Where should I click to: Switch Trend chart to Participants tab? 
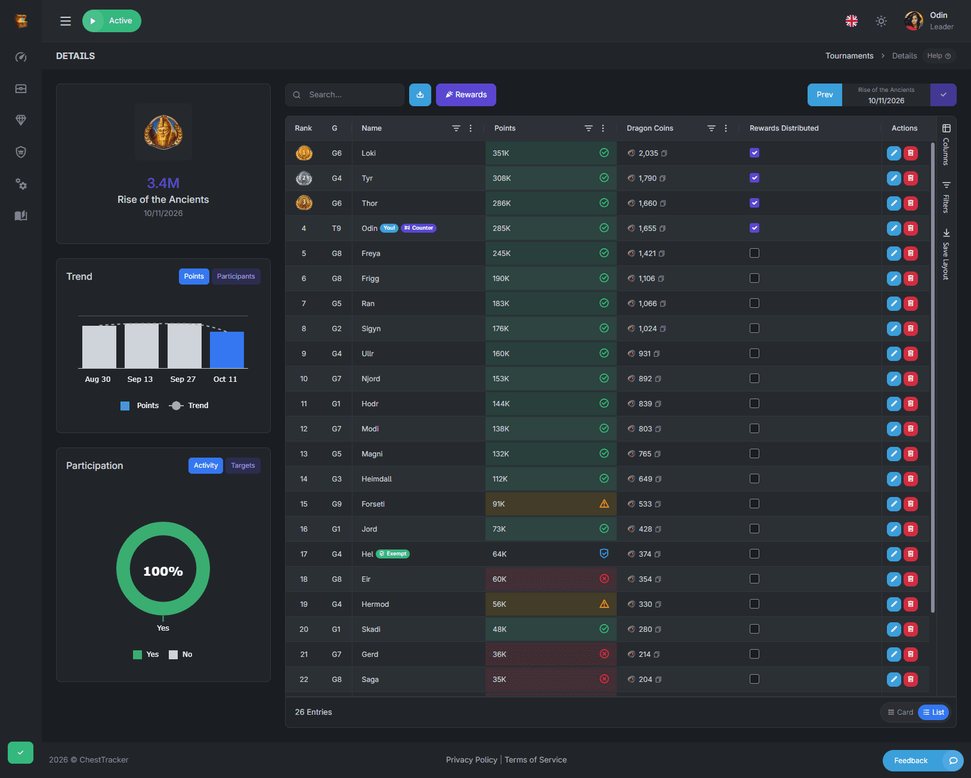(236, 277)
